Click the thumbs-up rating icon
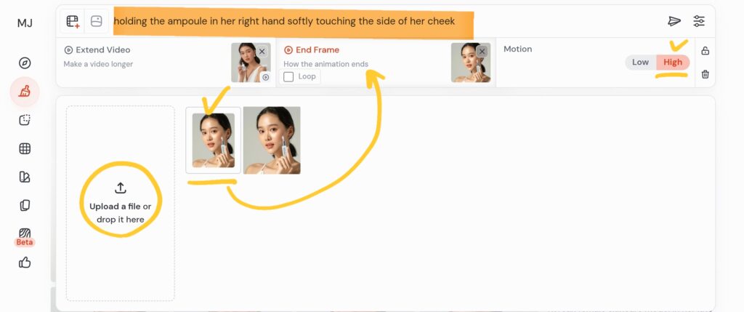744x312 pixels. (x=25, y=262)
